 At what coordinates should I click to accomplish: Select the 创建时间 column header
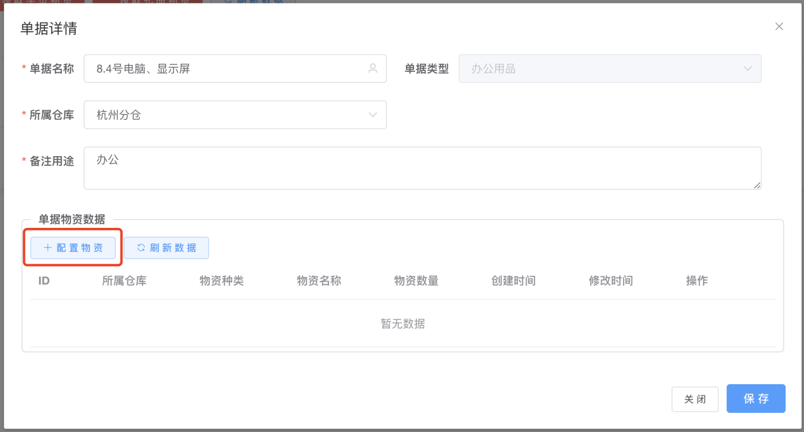coord(513,281)
